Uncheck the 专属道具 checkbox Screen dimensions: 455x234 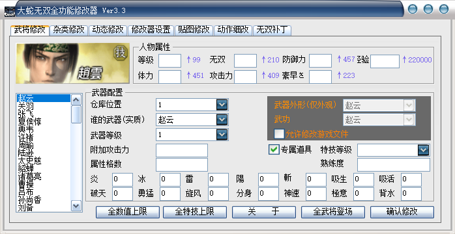coord(274,149)
